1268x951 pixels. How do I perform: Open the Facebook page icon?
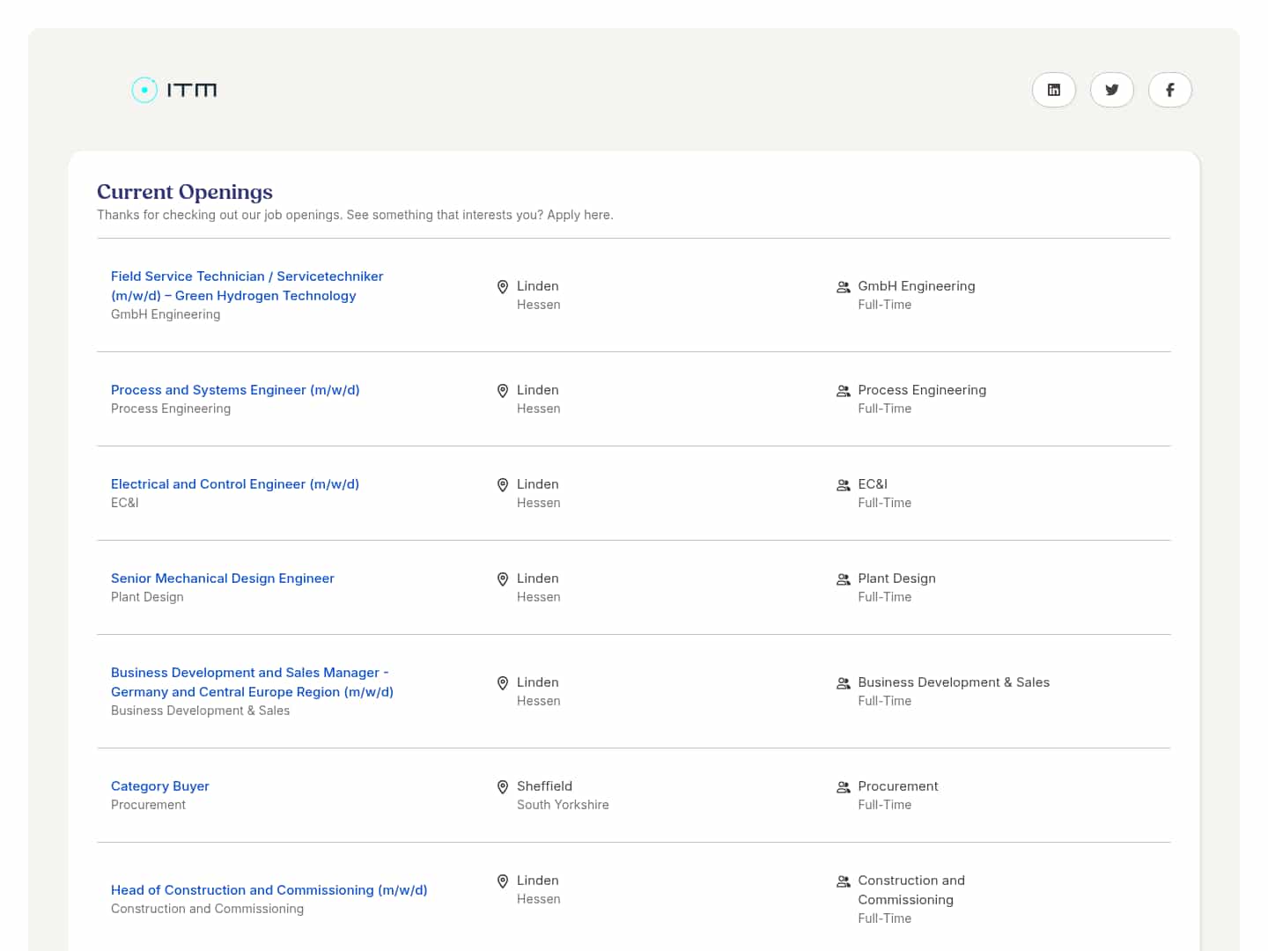(1169, 90)
